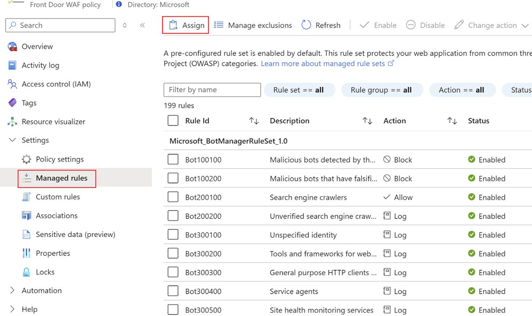Select the Activity log icon in sidebar
Image resolution: width=532 pixels, height=316 pixels.
pyautogui.click(x=12, y=65)
